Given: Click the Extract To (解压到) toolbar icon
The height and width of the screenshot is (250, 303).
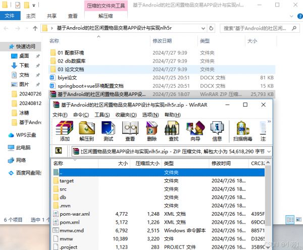Looking at the screenshot, I should click(86, 131).
